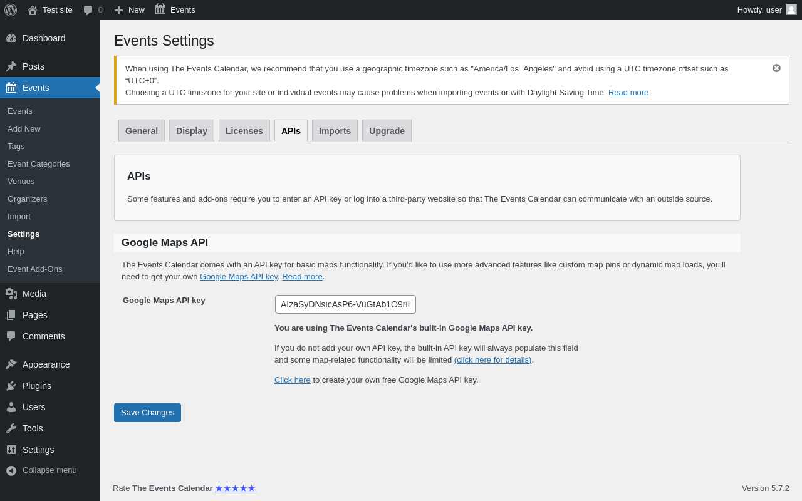Click Read more link under Google Maps API
The width and height of the screenshot is (802, 501).
tap(302, 276)
